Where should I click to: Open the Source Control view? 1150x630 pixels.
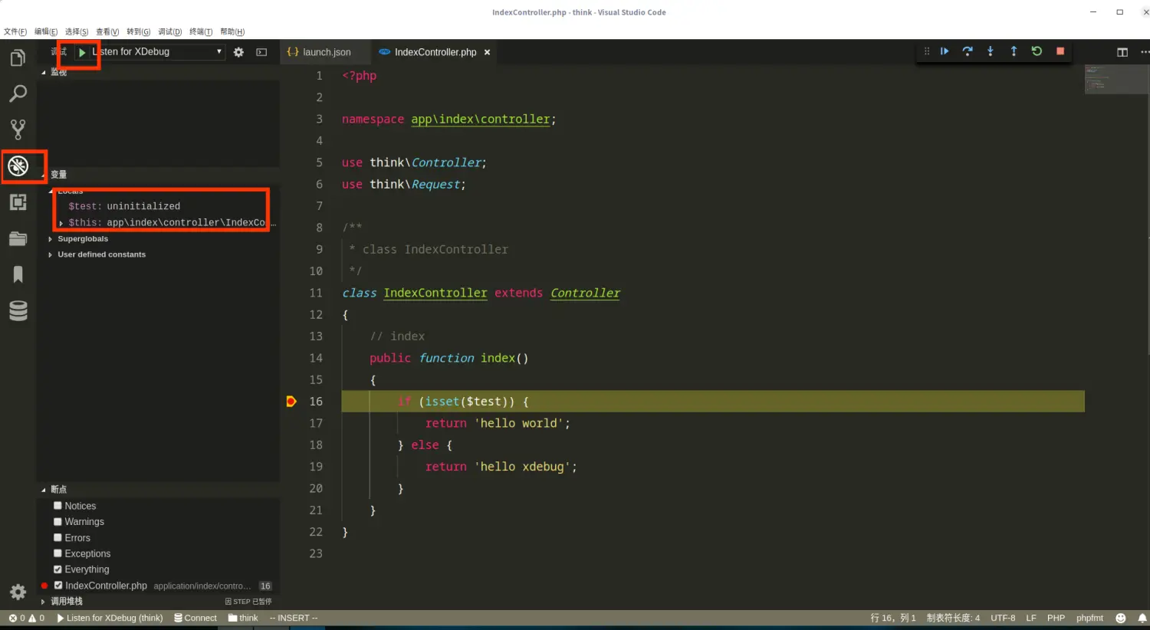tap(18, 129)
